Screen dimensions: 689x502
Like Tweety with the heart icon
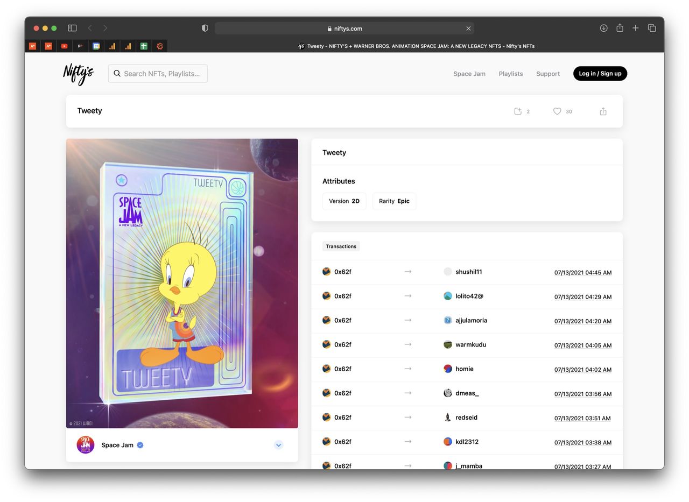click(557, 111)
